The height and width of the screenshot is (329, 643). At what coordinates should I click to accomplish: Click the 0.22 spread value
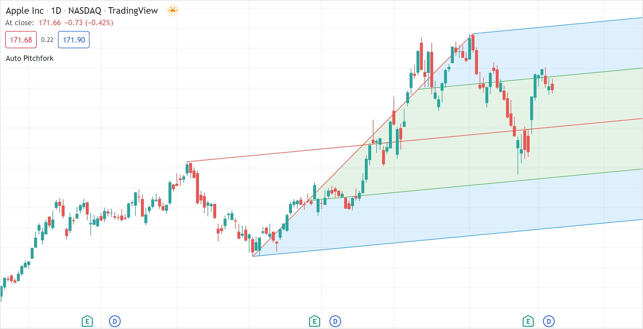[x=47, y=40]
